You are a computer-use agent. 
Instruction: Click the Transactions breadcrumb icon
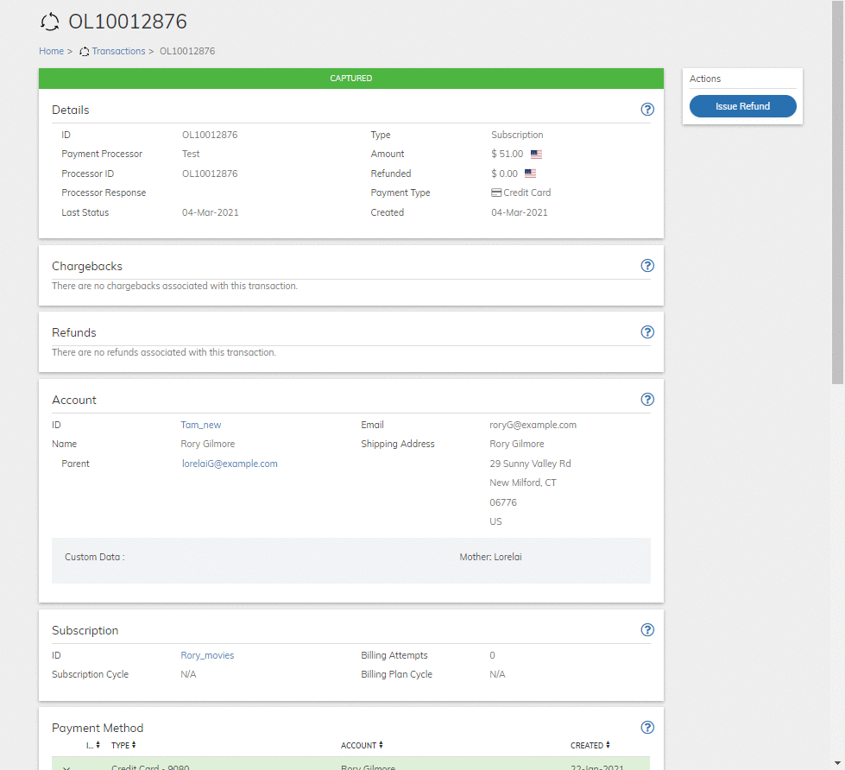click(x=84, y=52)
